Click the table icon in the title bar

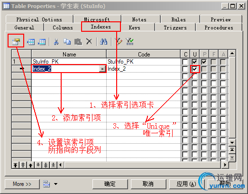(x=7, y=6)
